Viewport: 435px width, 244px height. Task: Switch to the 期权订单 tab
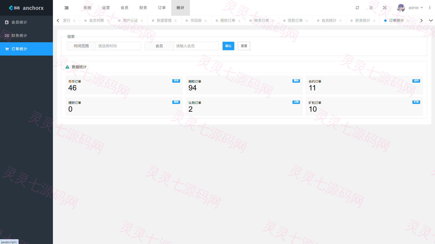tap(228, 20)
